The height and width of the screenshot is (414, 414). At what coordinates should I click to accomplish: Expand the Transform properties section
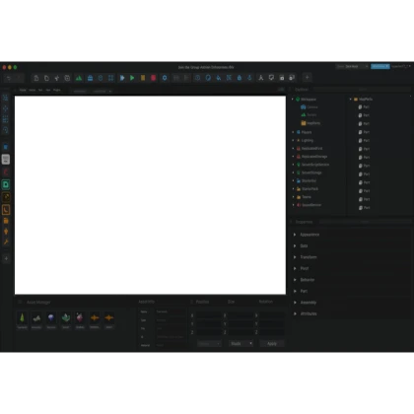pos(295,257)
